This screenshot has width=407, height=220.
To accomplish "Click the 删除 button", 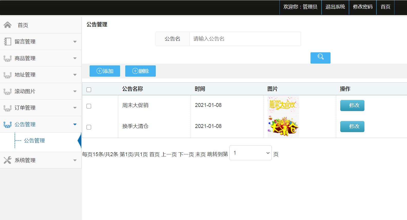I will tap(140, 71).
